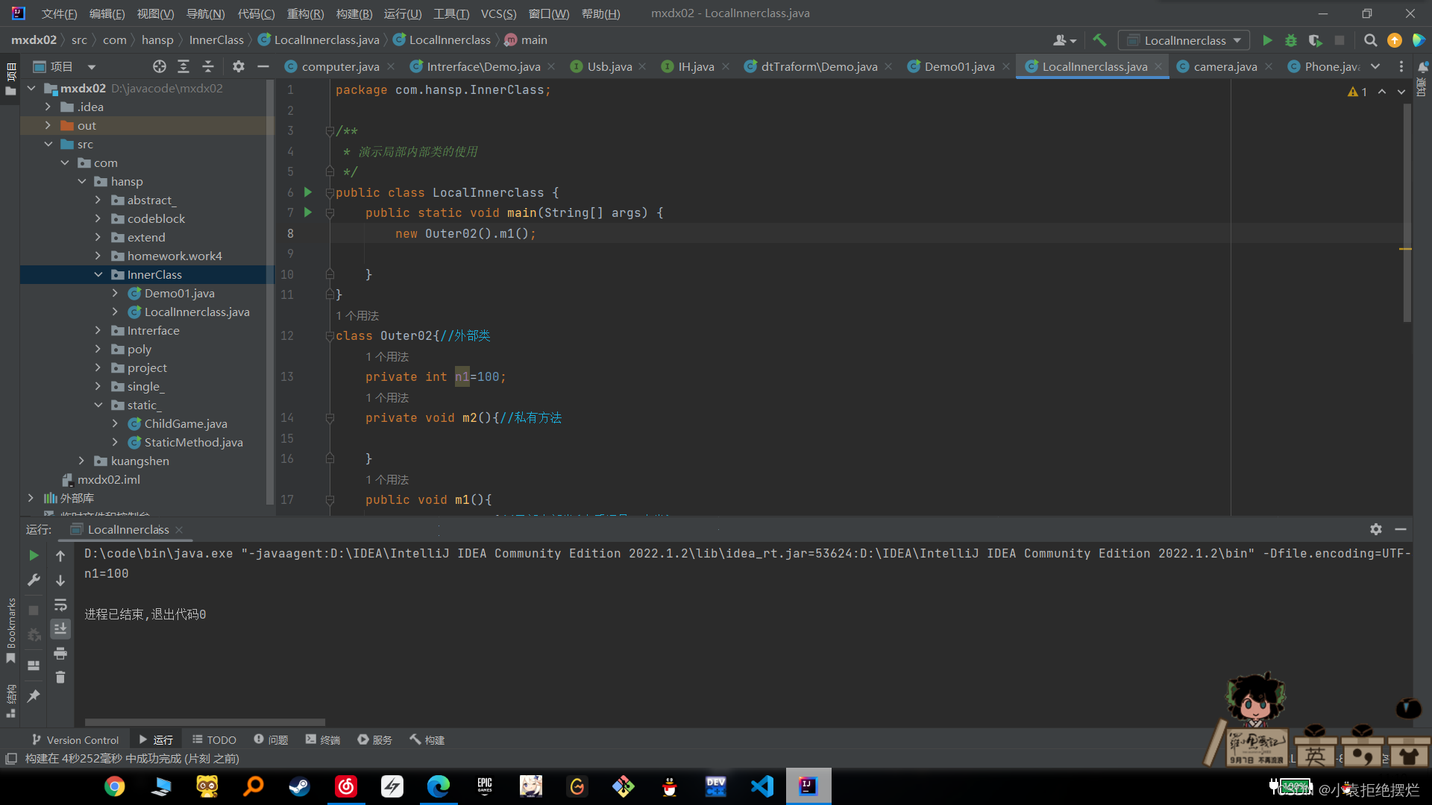Switch to the computer.java tab
Image resolution: width=1432 pixels, height=805 pixels.
(340, 66)
